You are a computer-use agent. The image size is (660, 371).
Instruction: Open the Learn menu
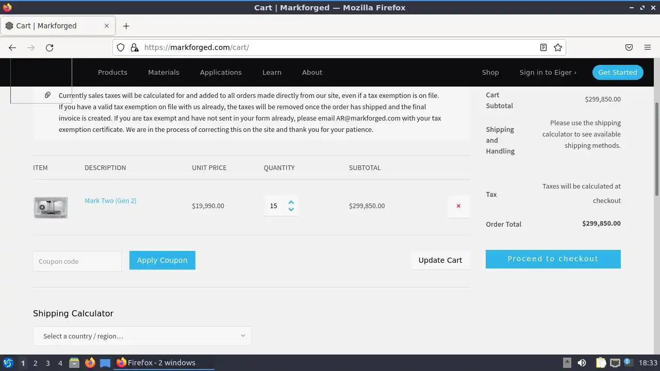272,72
